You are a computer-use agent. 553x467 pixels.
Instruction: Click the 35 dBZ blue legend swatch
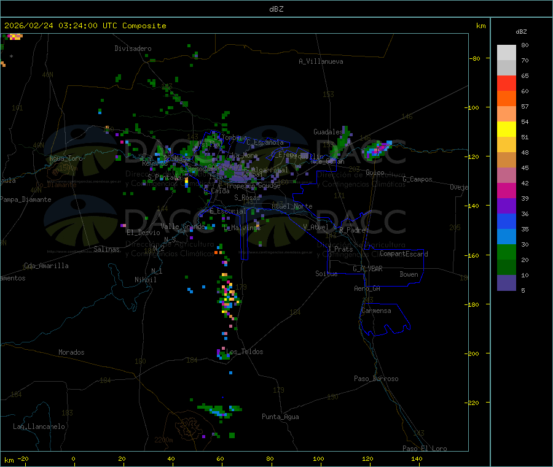(506, 221)
